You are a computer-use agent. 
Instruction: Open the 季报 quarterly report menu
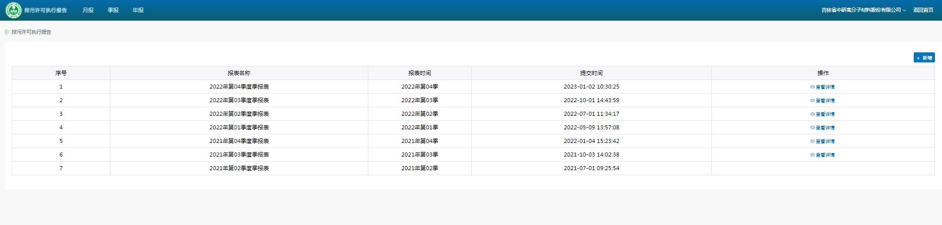click(113, 10)
